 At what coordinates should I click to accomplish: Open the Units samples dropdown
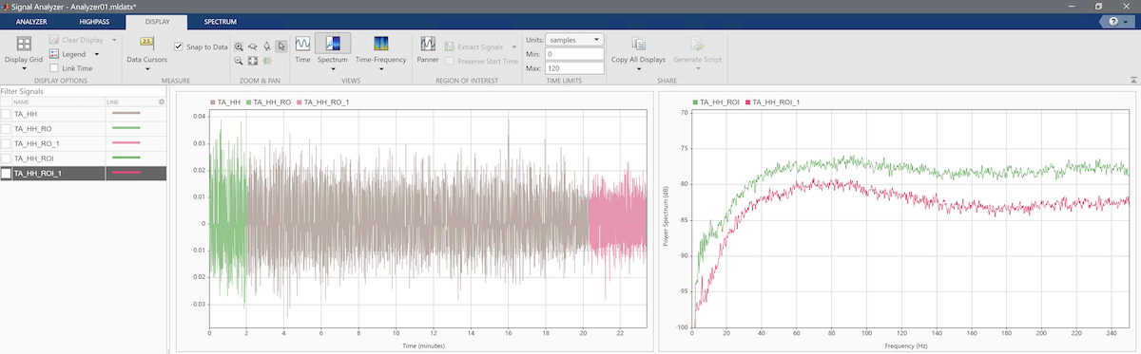[x=575, y=40]
